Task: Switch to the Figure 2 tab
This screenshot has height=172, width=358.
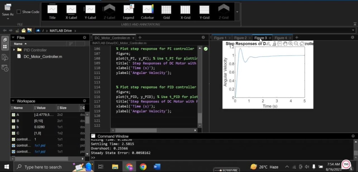Action: [240, 38]
